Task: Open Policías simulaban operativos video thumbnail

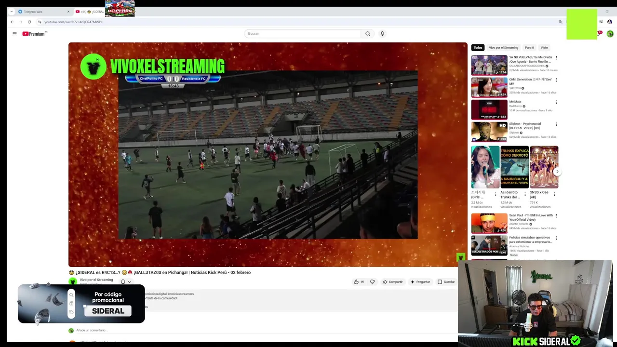Action: pyautogui.click(x=489, y=245)
